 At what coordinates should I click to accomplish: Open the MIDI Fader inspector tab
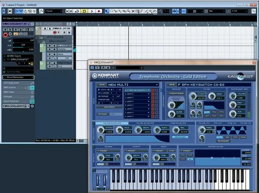18,92
